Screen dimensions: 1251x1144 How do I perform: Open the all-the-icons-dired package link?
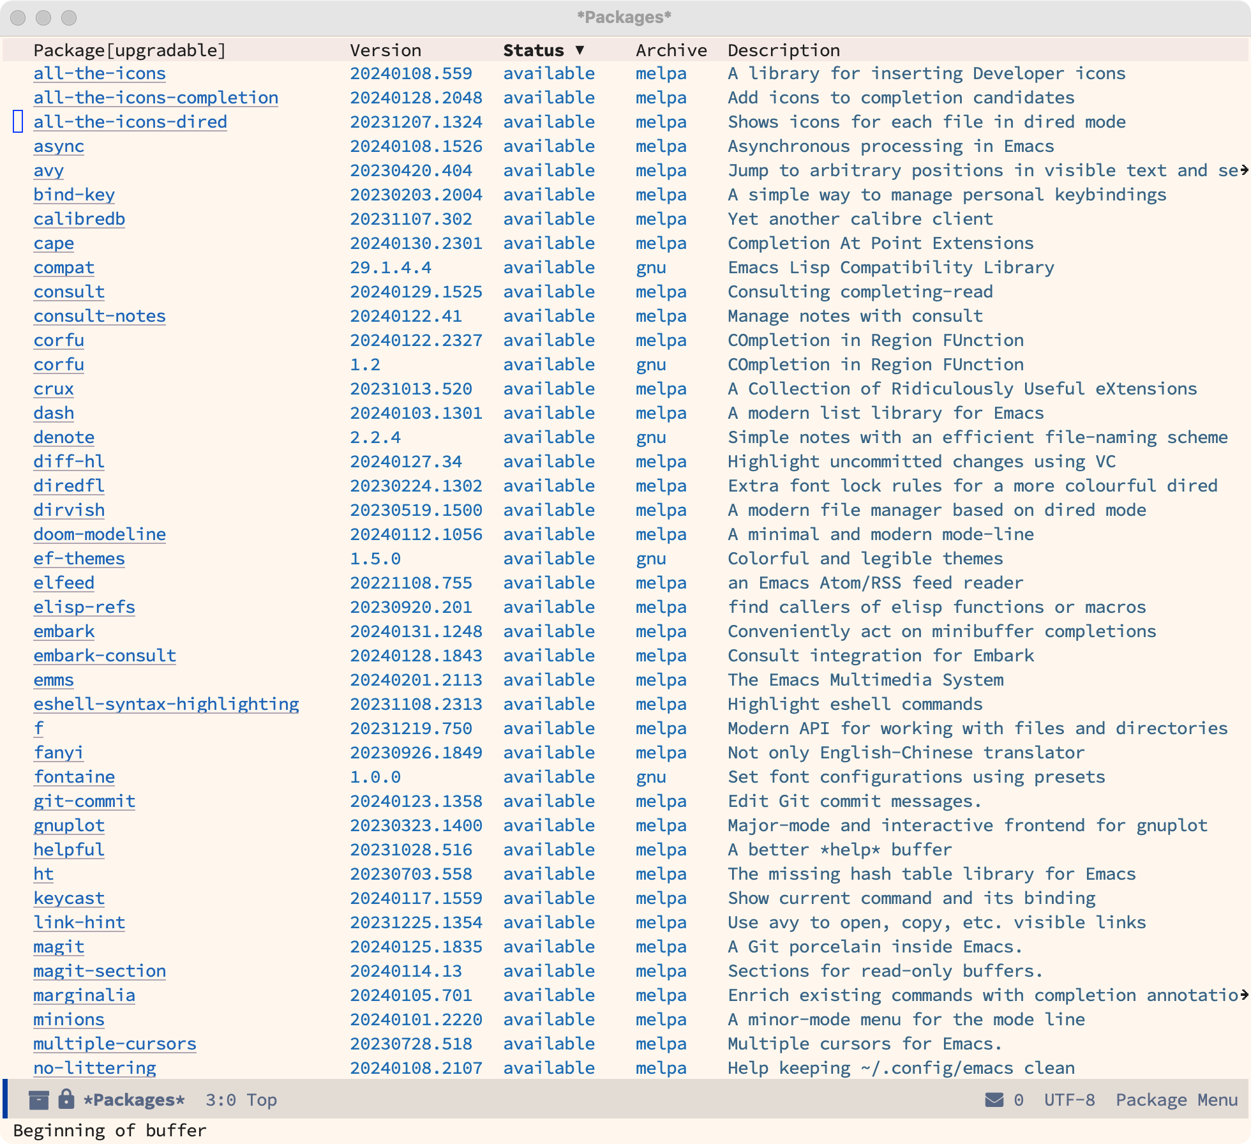130,122
